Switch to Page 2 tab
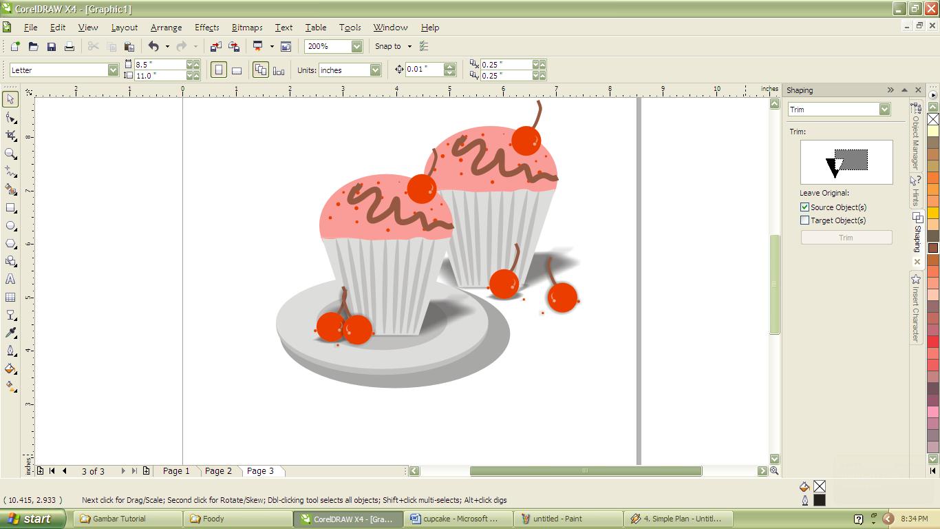The image size is (940, 529). [219, 470]
